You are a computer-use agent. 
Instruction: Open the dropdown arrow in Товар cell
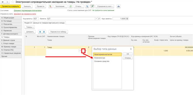pos(80,51)
